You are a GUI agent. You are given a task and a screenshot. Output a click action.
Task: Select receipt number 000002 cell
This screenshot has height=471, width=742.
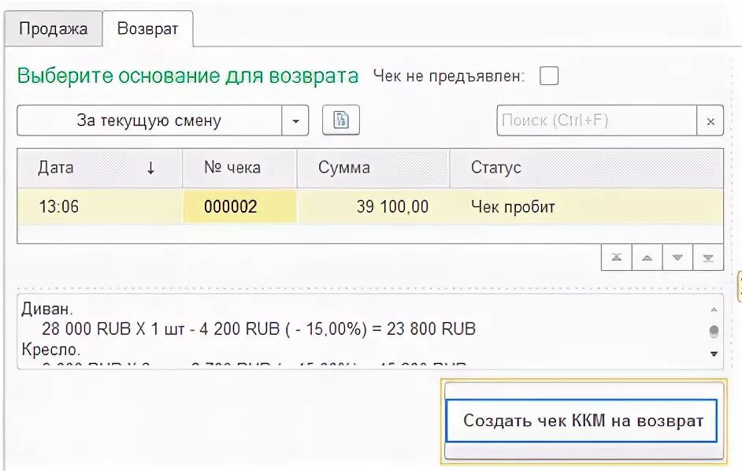[239, 206]
